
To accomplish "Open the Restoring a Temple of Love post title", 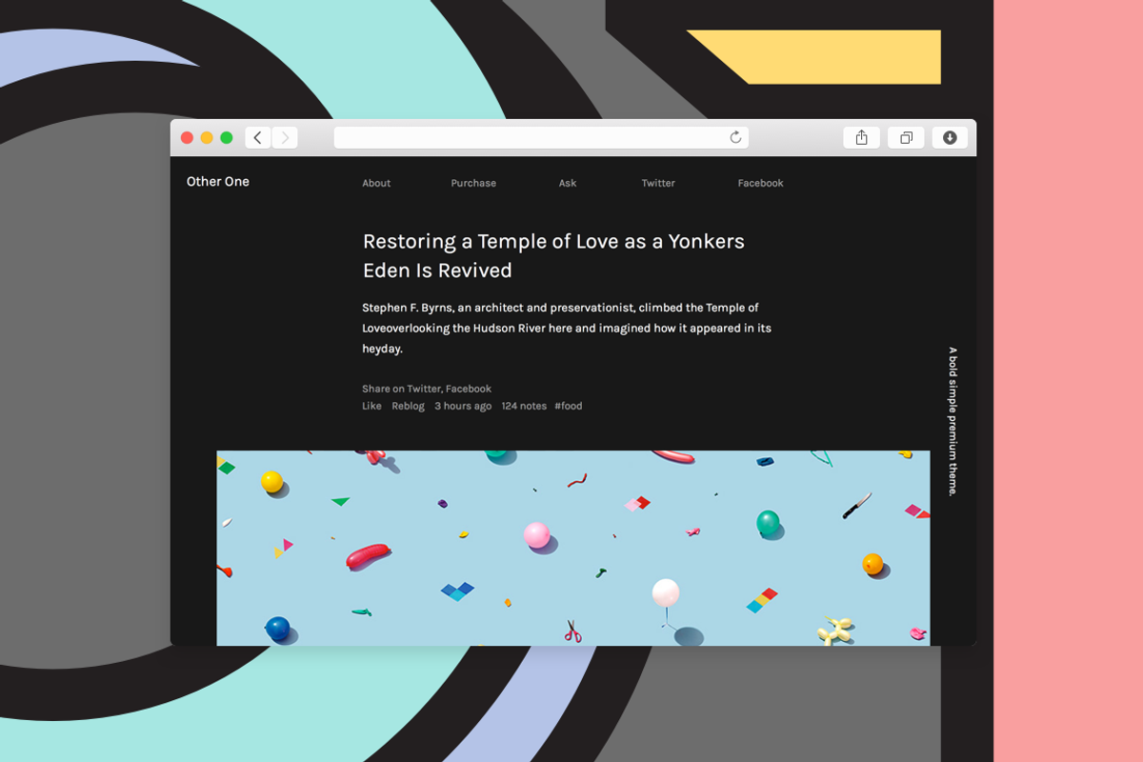I will (553, 255).
